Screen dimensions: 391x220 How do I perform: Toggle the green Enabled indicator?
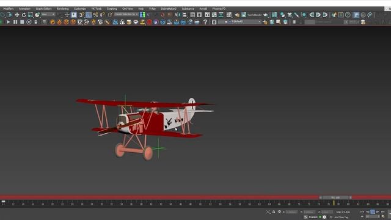(320, 217)
